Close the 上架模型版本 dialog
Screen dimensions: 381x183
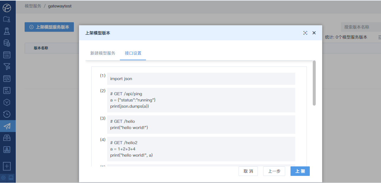click(314, 33)
